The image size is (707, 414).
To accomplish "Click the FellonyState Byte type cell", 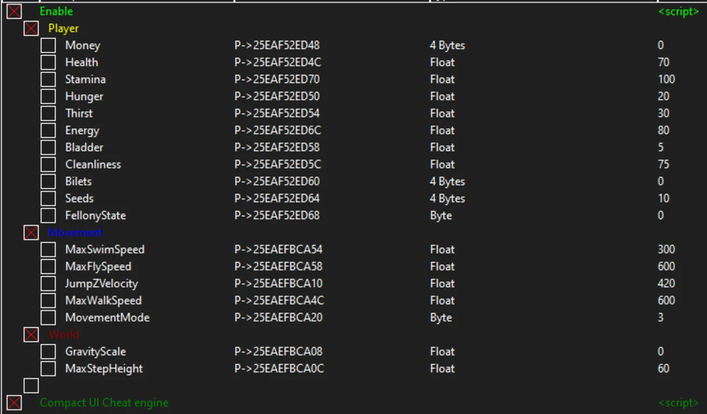I will pos(441,216).
